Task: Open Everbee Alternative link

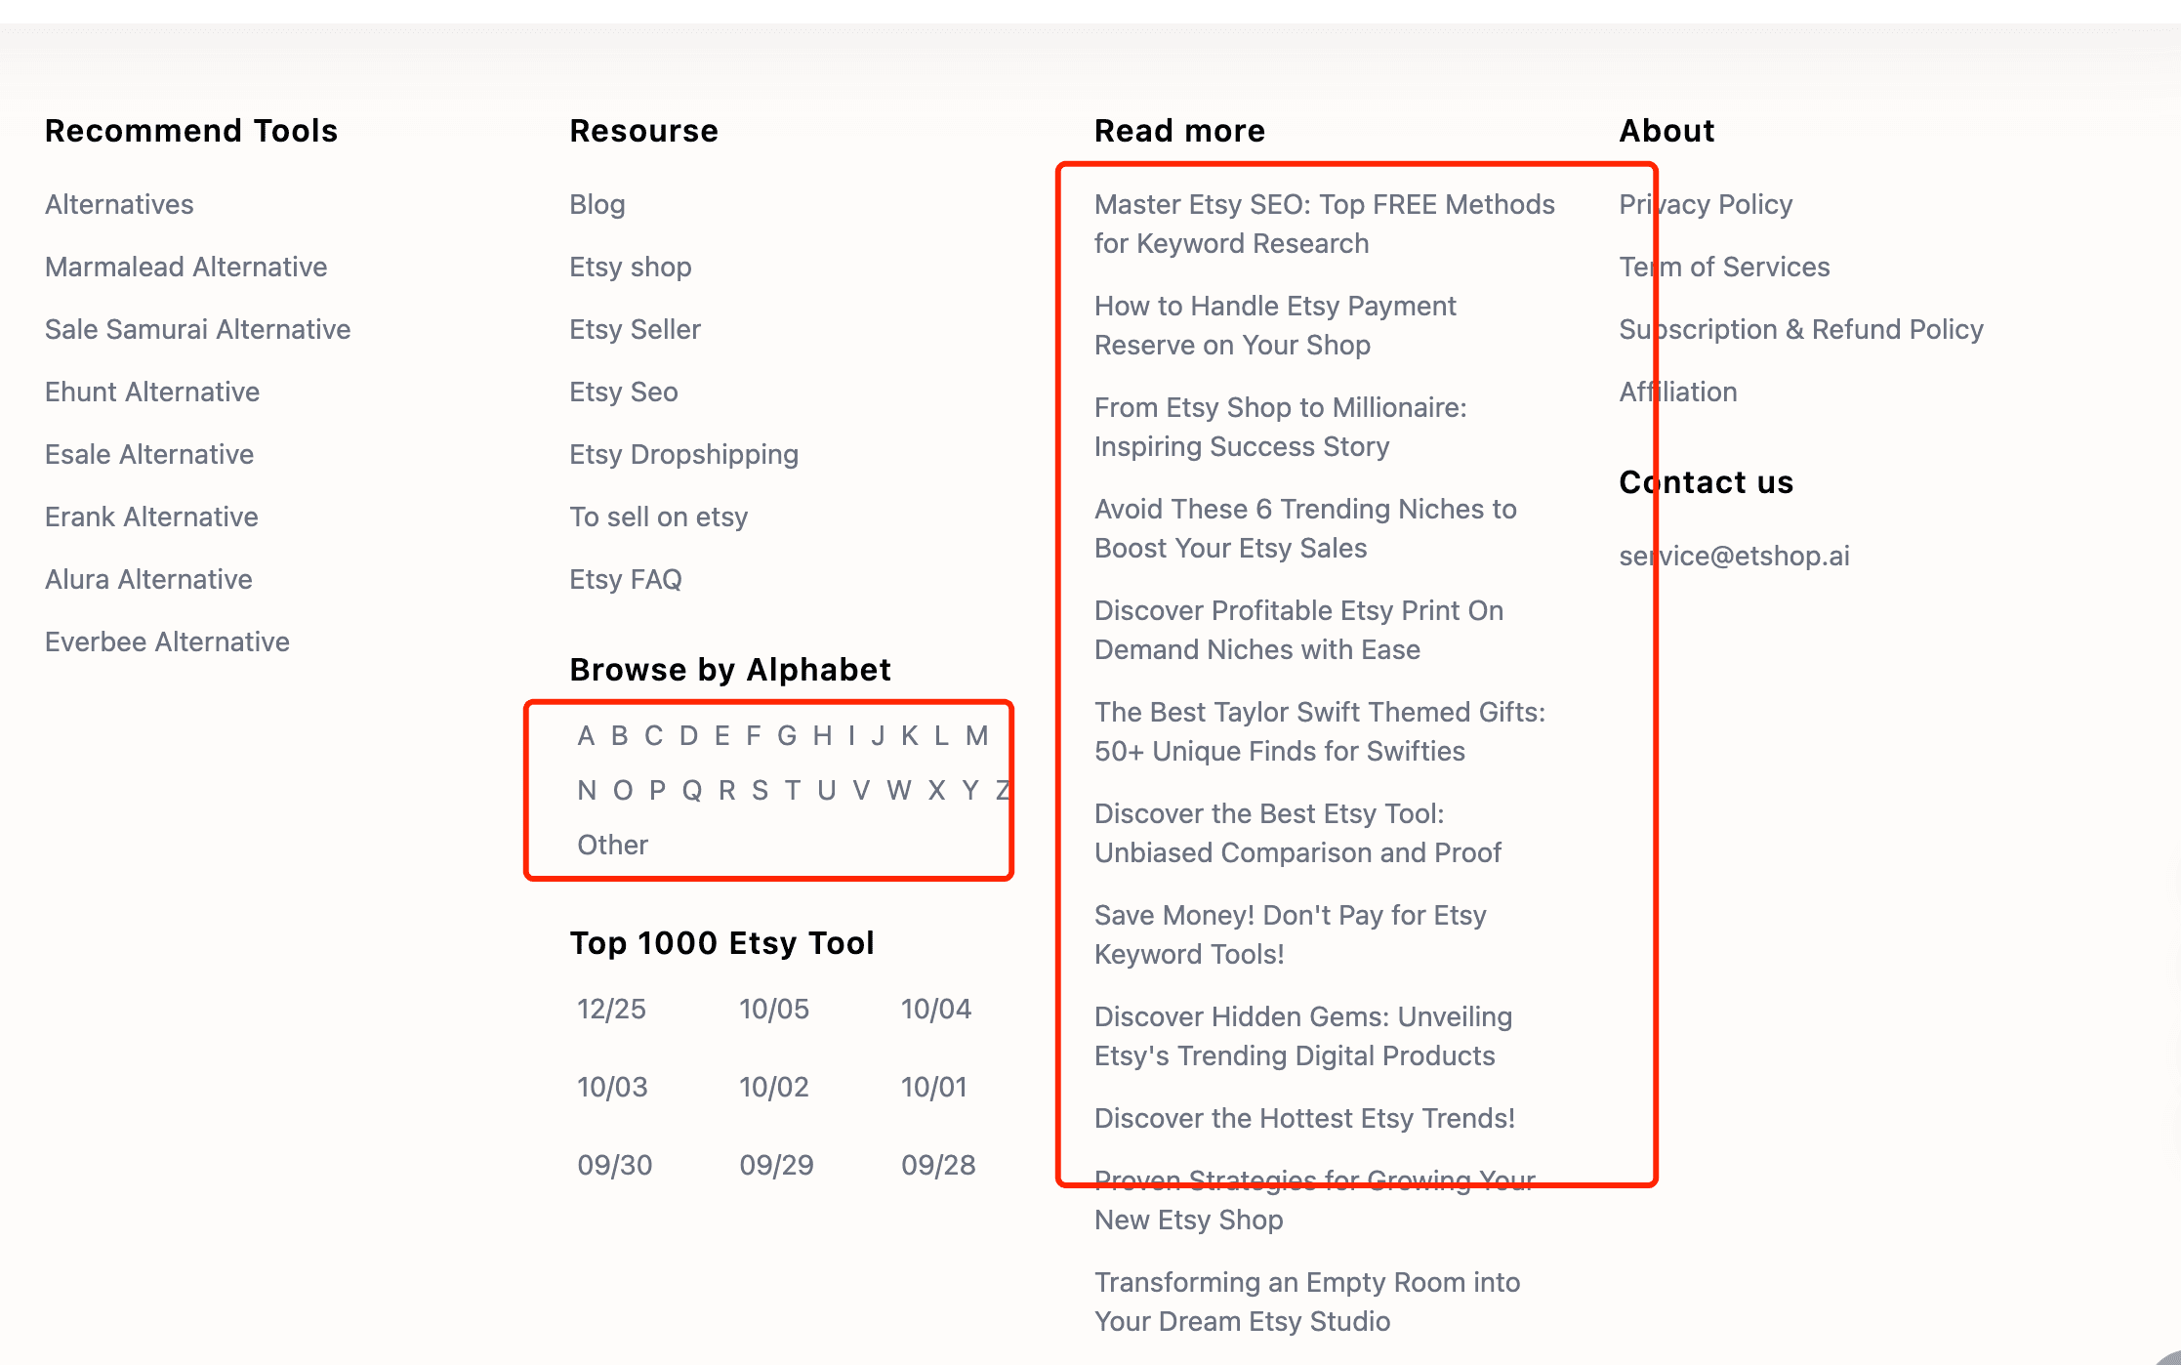Action: pos(167,641)
